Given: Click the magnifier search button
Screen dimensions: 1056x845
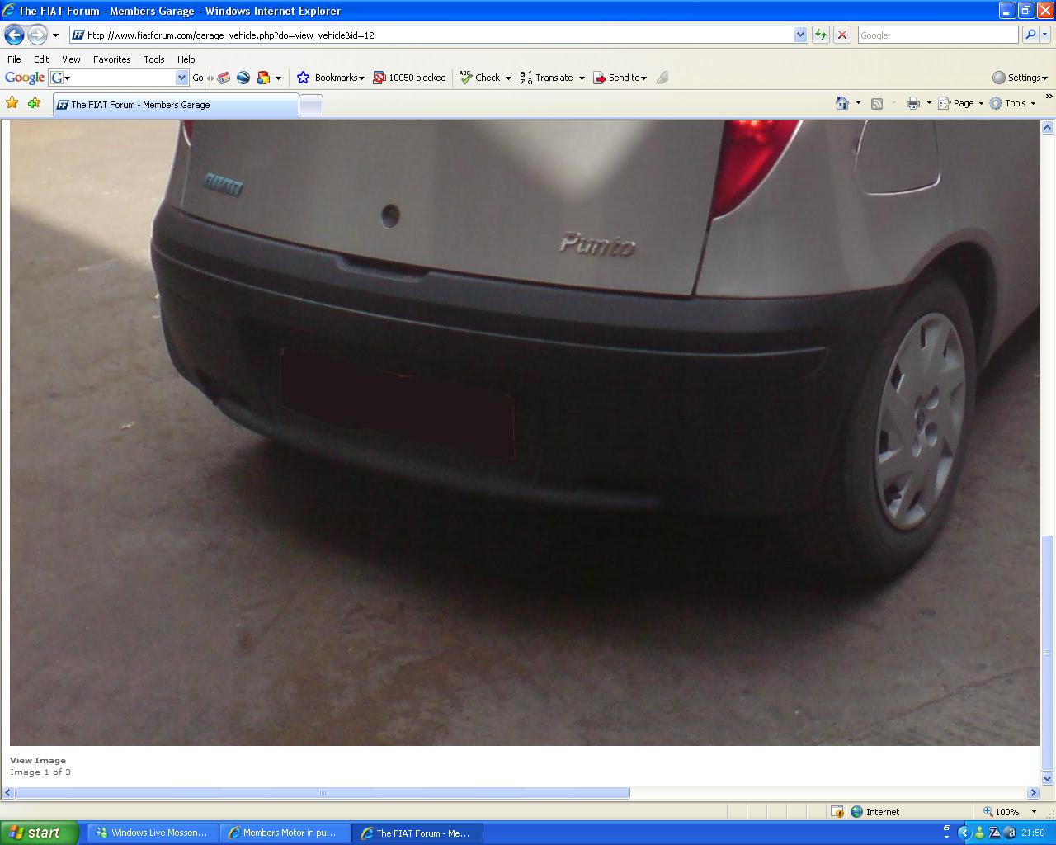Looking at the screenshot, I should 1030,35.
